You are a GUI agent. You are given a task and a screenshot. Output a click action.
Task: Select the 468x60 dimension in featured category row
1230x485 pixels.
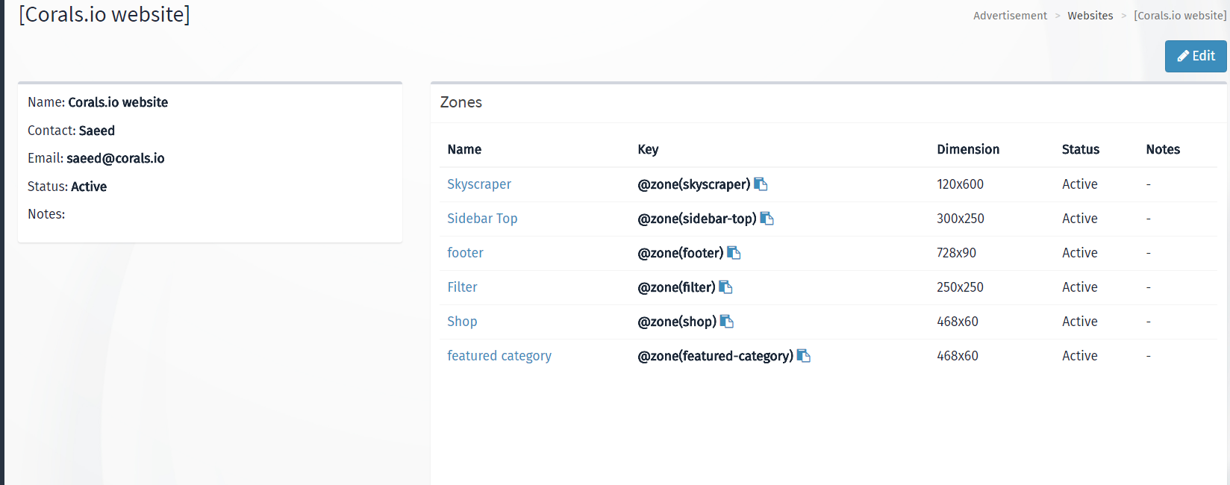click(x=958, y=356)
